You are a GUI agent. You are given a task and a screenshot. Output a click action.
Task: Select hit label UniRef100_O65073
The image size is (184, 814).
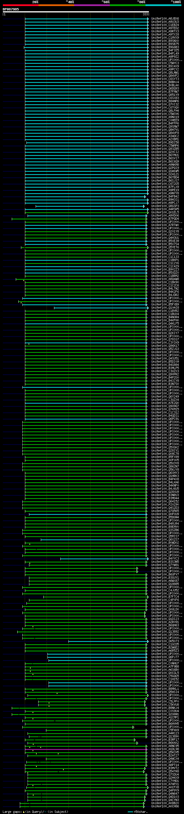[165, 641]
